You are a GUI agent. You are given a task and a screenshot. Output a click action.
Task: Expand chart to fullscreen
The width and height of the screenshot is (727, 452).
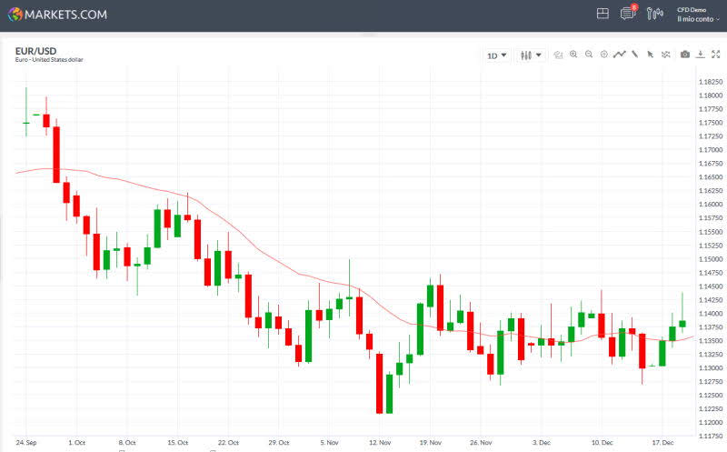tap(716, 55)
